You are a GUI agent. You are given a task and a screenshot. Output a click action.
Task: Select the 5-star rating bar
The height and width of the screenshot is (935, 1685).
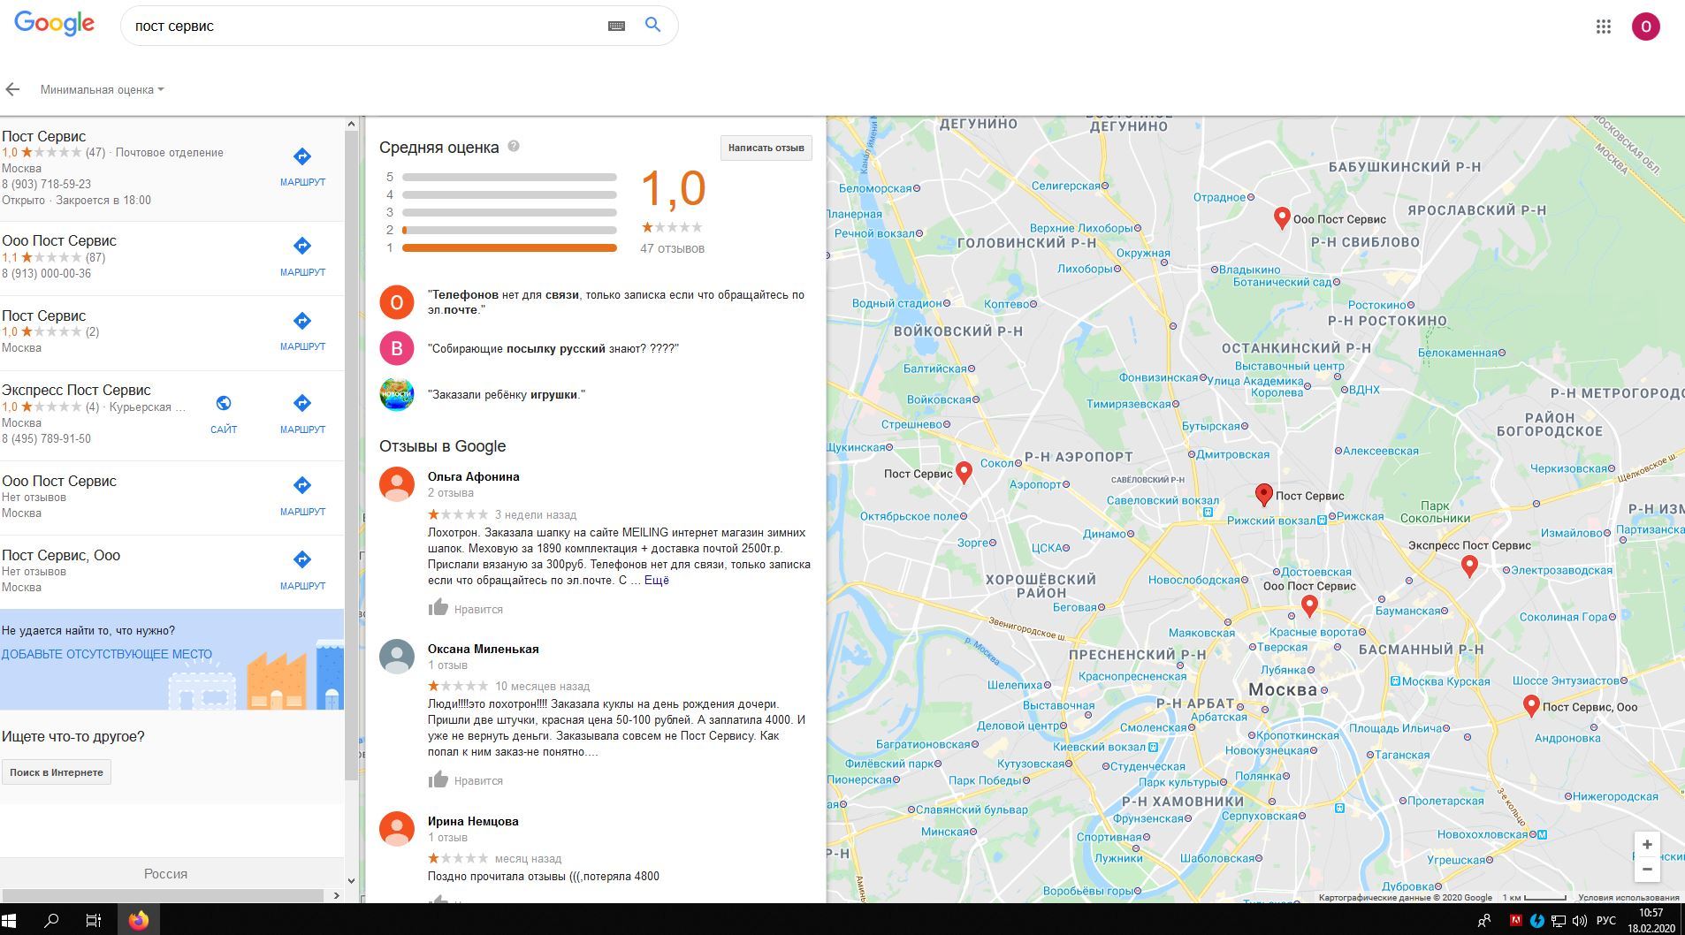point(509,177)
